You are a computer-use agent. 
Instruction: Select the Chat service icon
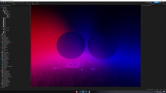(x=2, y=51)
